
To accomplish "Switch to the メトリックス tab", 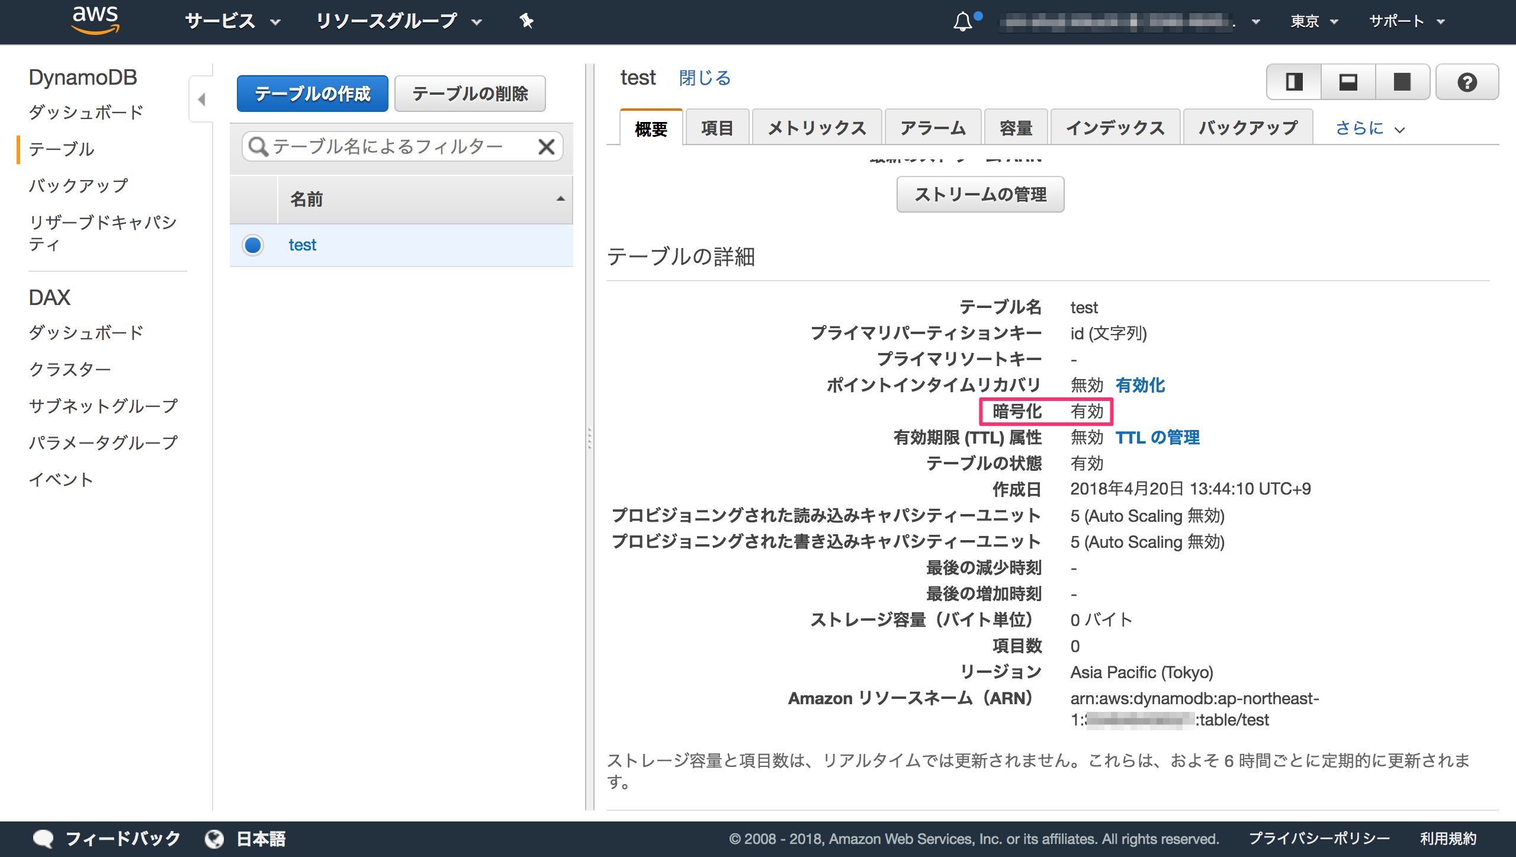I will [817, 128].
